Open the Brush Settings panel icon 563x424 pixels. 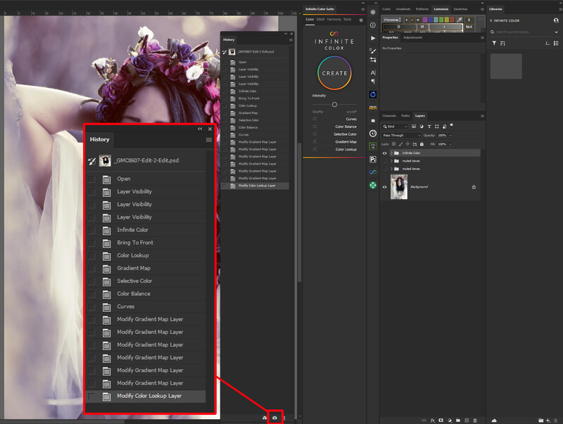(373, 60)
